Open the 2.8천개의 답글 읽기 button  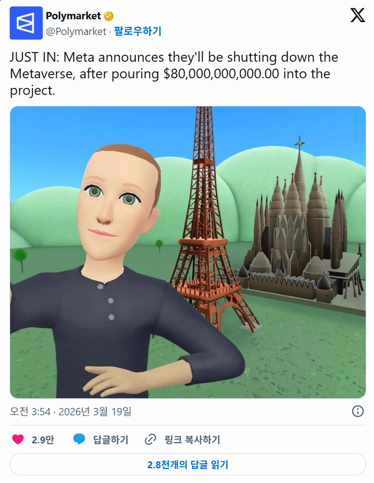pos(188,464)
